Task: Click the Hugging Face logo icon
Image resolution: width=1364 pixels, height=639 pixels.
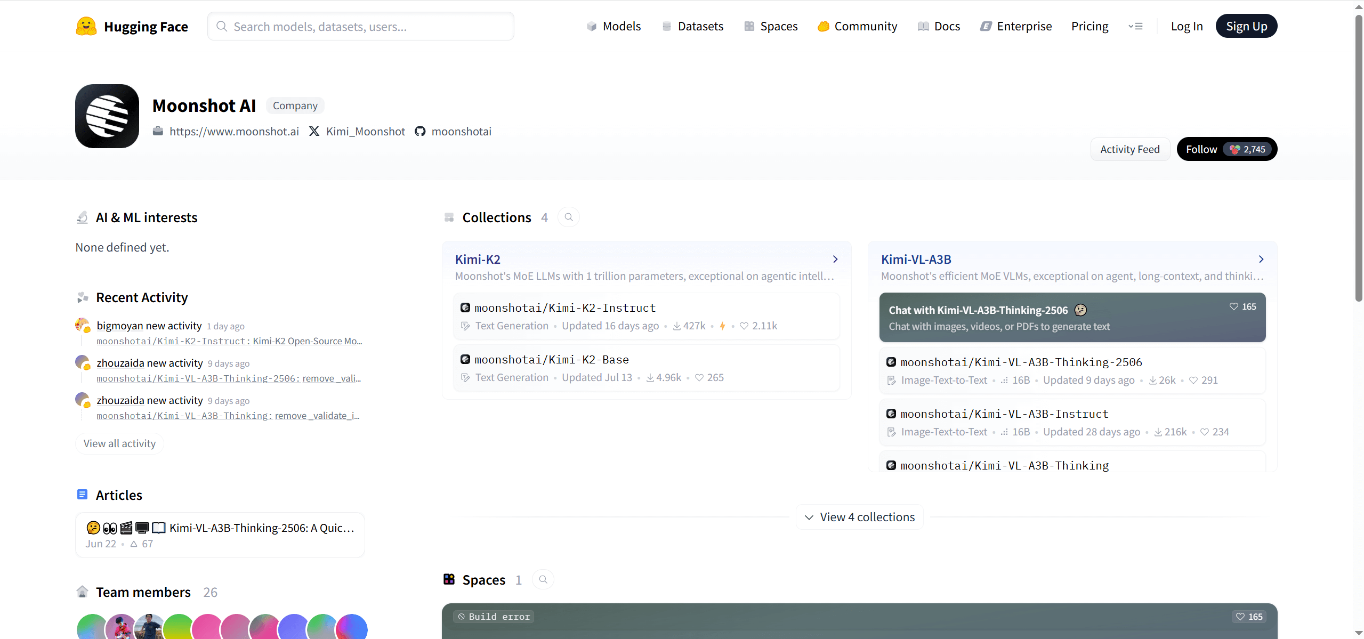Action: (86, 26)
